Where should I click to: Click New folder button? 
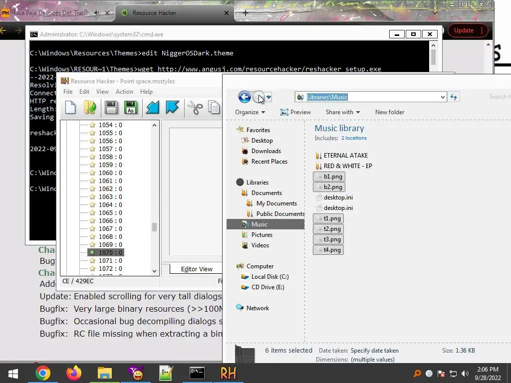[389, 112]
